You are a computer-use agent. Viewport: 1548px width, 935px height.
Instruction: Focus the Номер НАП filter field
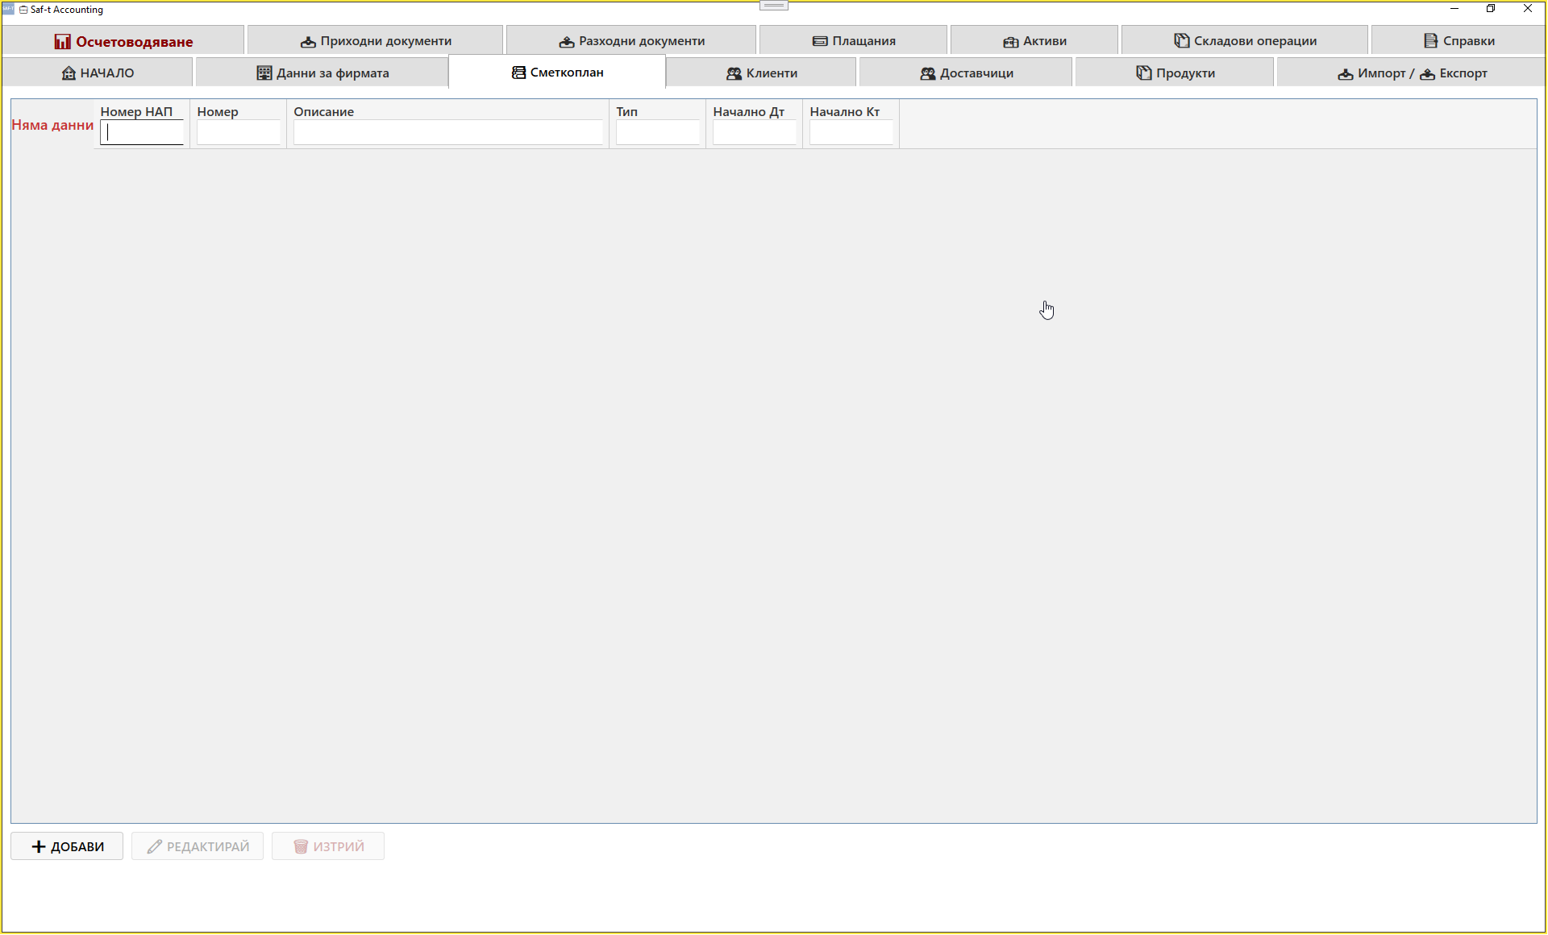142,132
